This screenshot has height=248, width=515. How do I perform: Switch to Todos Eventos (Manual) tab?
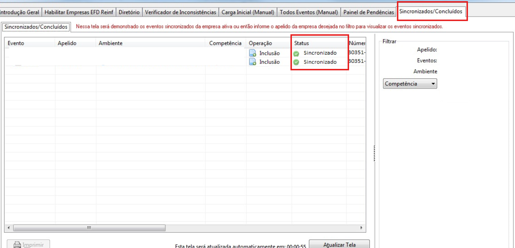click(x=309, y=12)
